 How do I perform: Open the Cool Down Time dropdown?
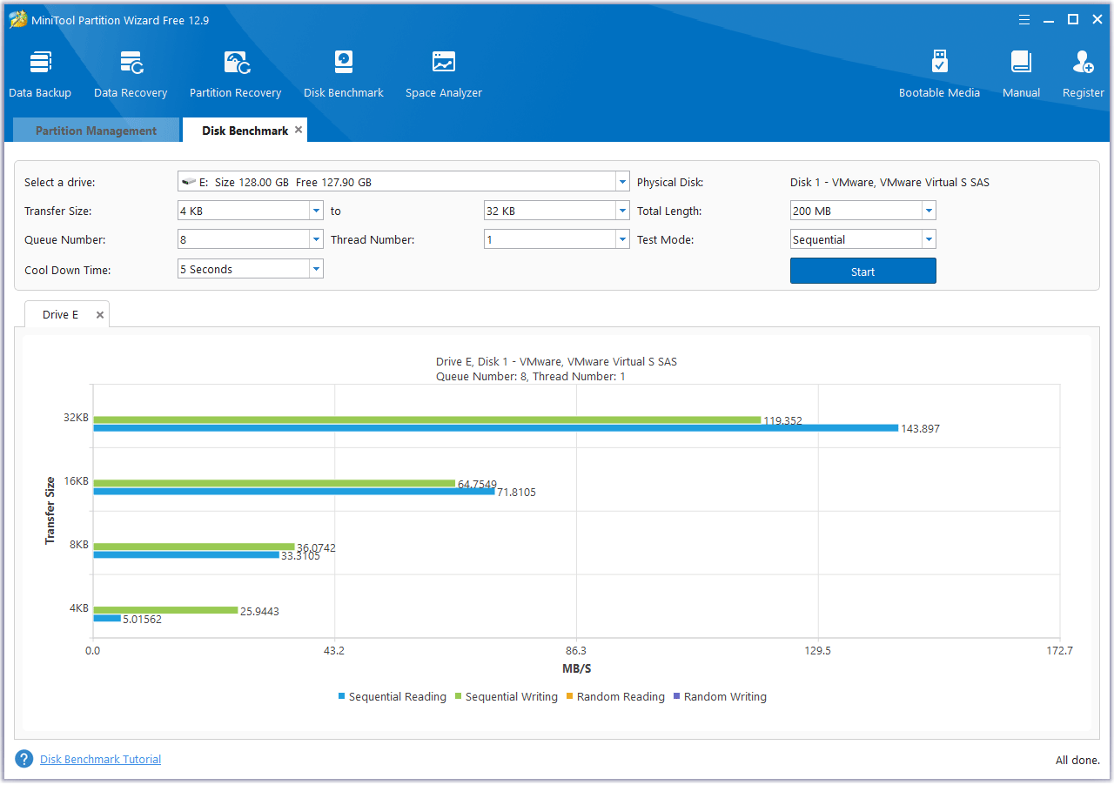(316, 268)
